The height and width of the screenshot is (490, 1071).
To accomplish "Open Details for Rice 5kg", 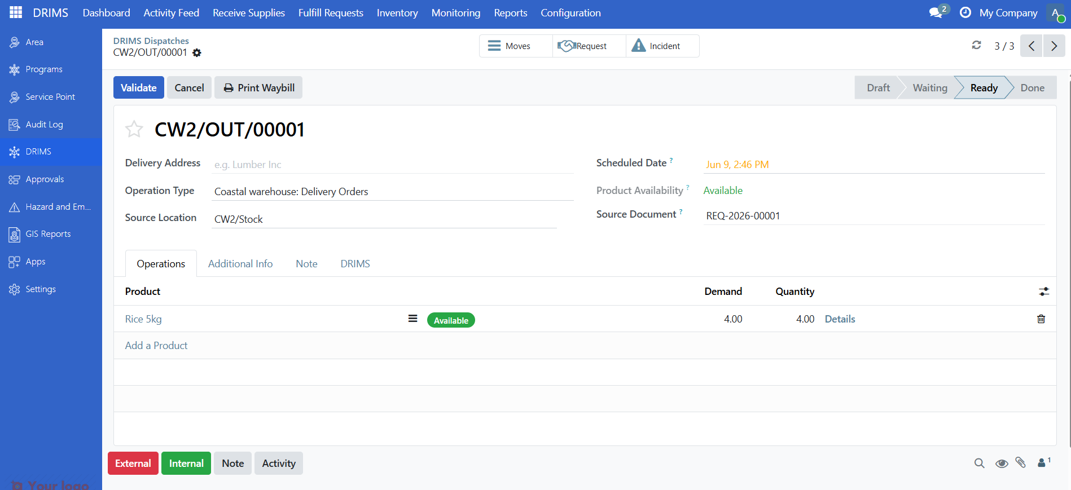I will pos(840,319).
